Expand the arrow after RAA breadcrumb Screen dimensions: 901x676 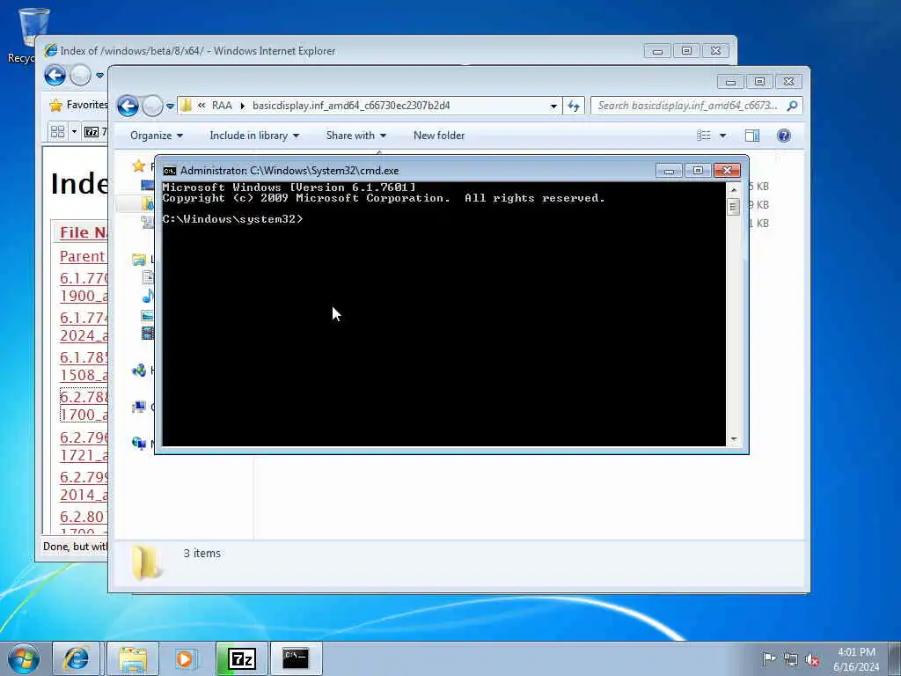243,106
